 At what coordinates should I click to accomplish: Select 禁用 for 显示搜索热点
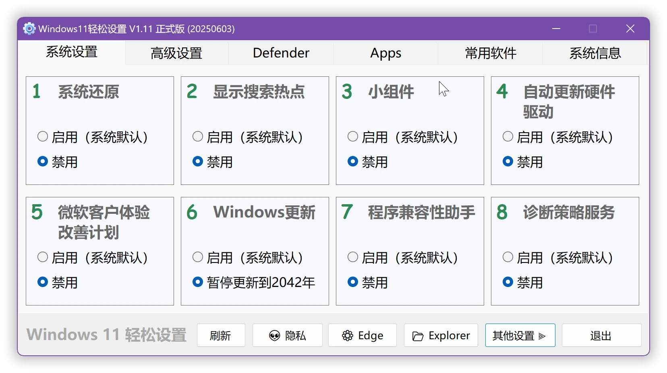(198, 162)
